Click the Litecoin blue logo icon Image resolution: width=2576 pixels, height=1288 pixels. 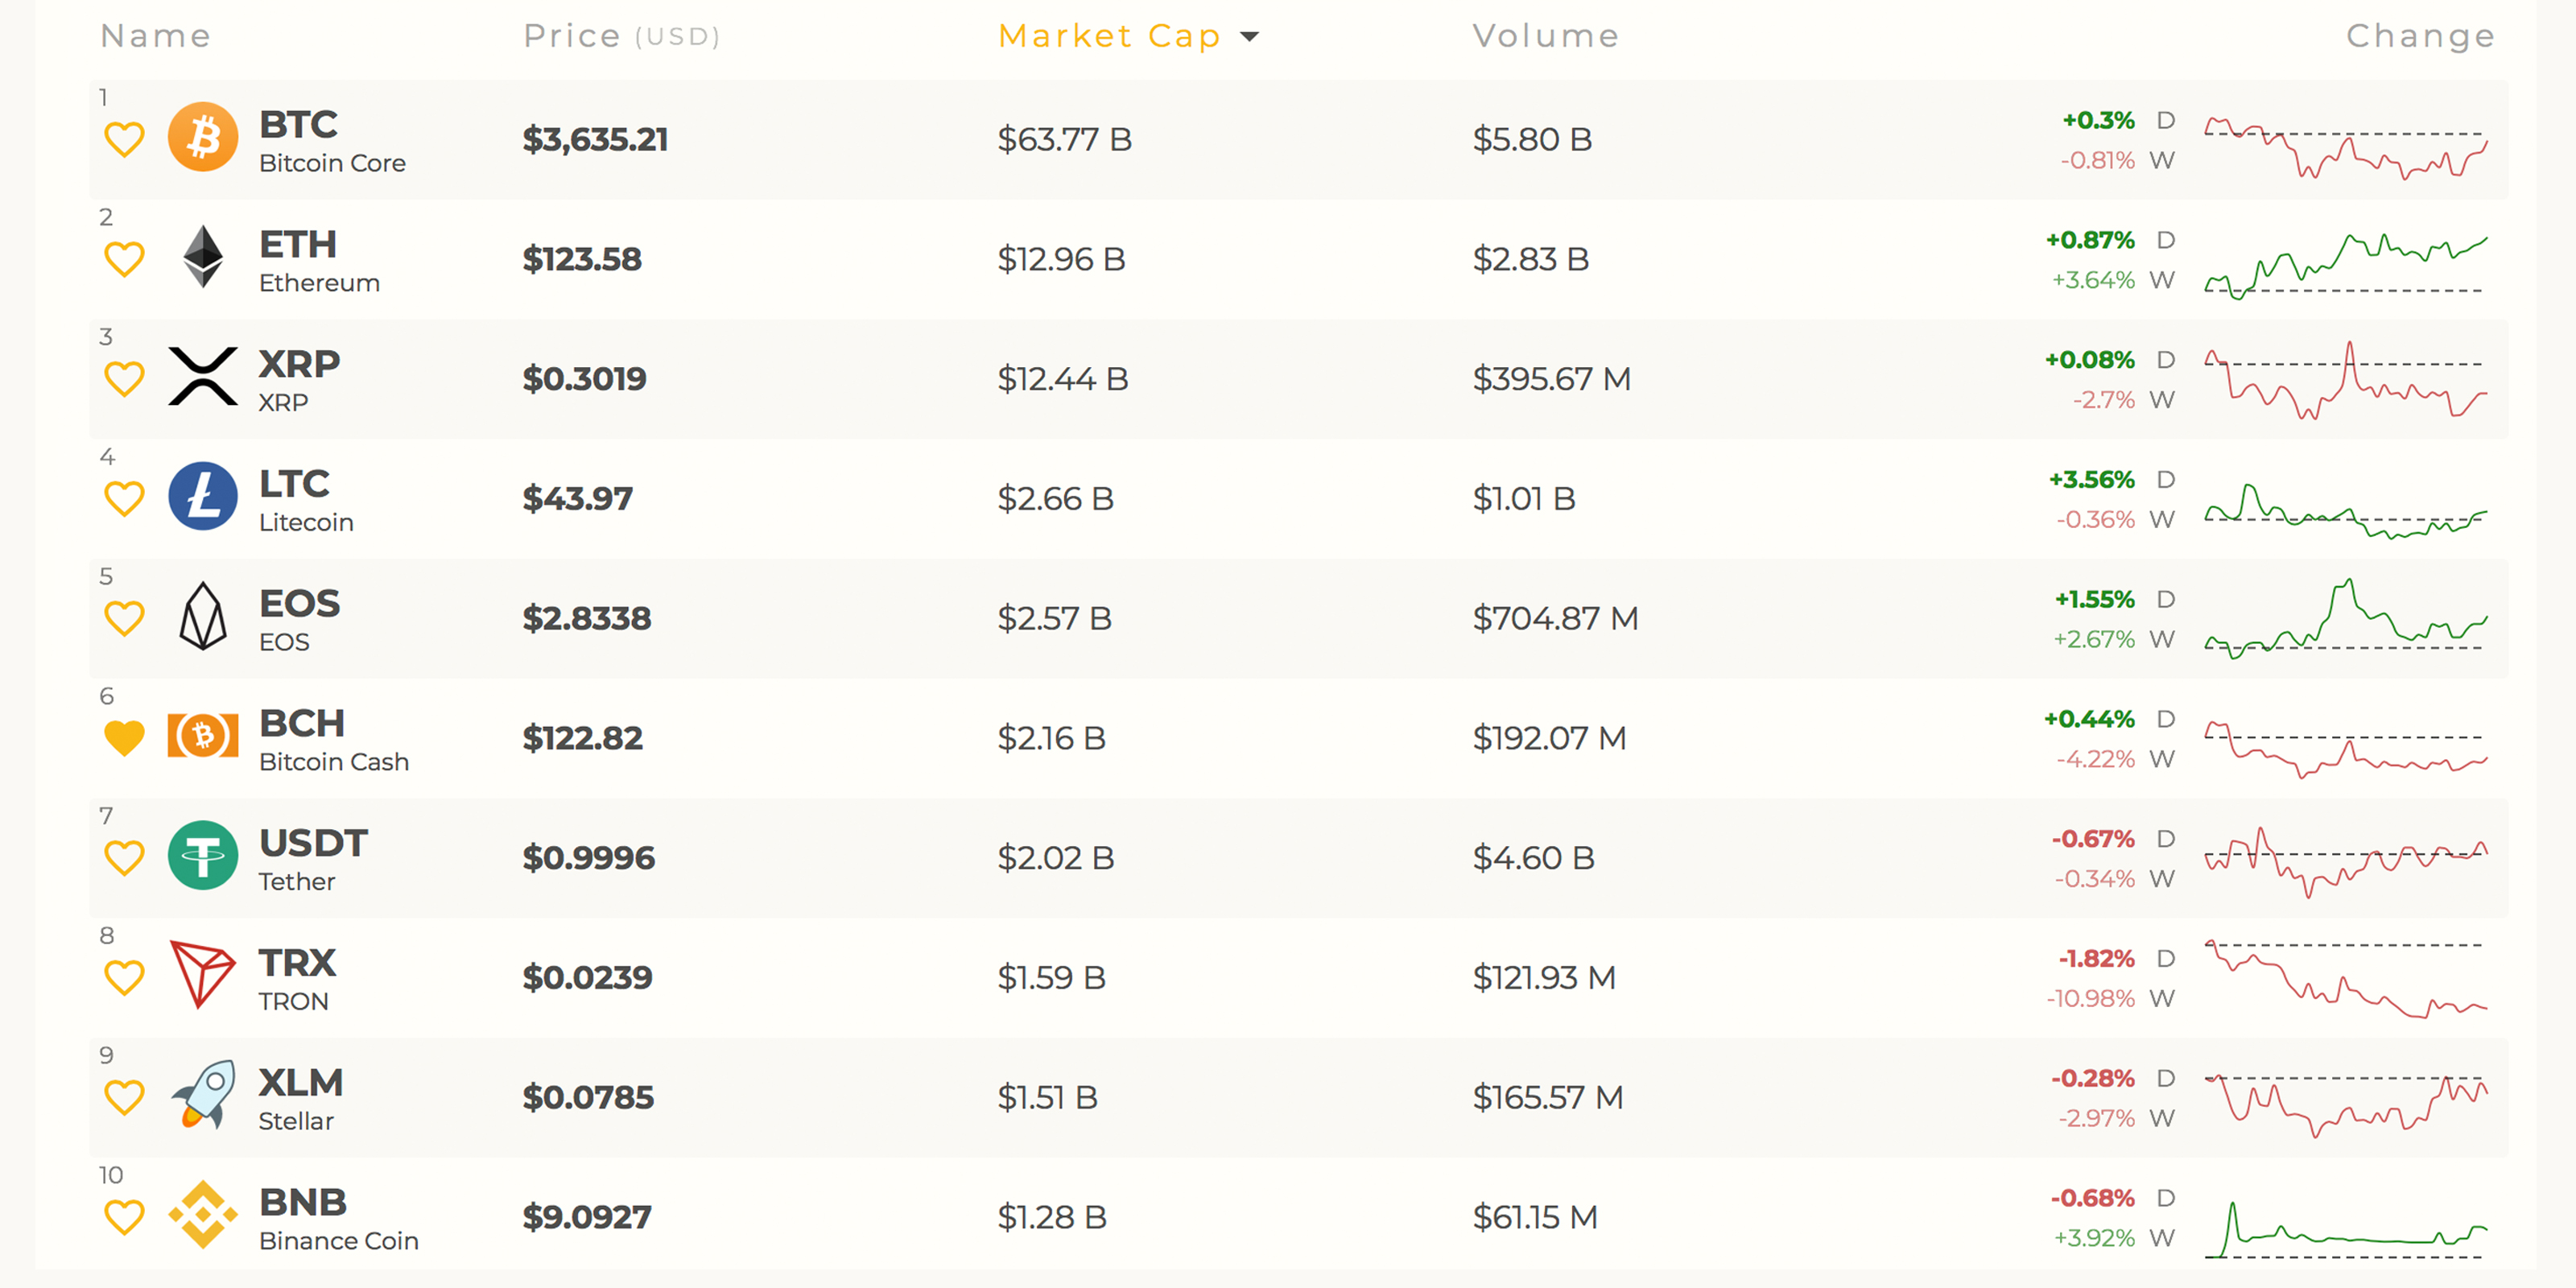point(203,497)
